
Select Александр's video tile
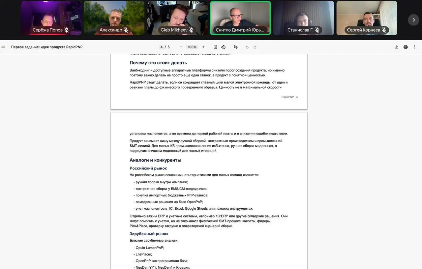pyautogui.click(x=114, y=18)
